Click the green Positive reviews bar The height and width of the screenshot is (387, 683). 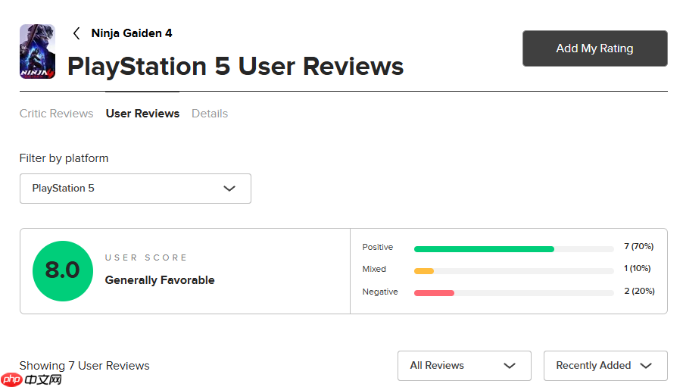point(484,248)
